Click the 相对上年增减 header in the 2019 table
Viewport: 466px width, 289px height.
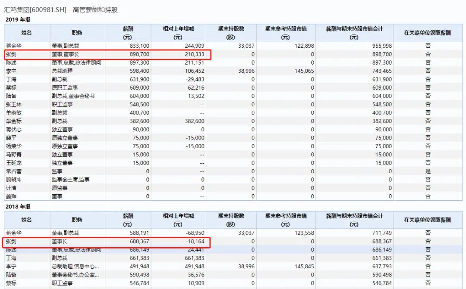(x=178, y=33)
